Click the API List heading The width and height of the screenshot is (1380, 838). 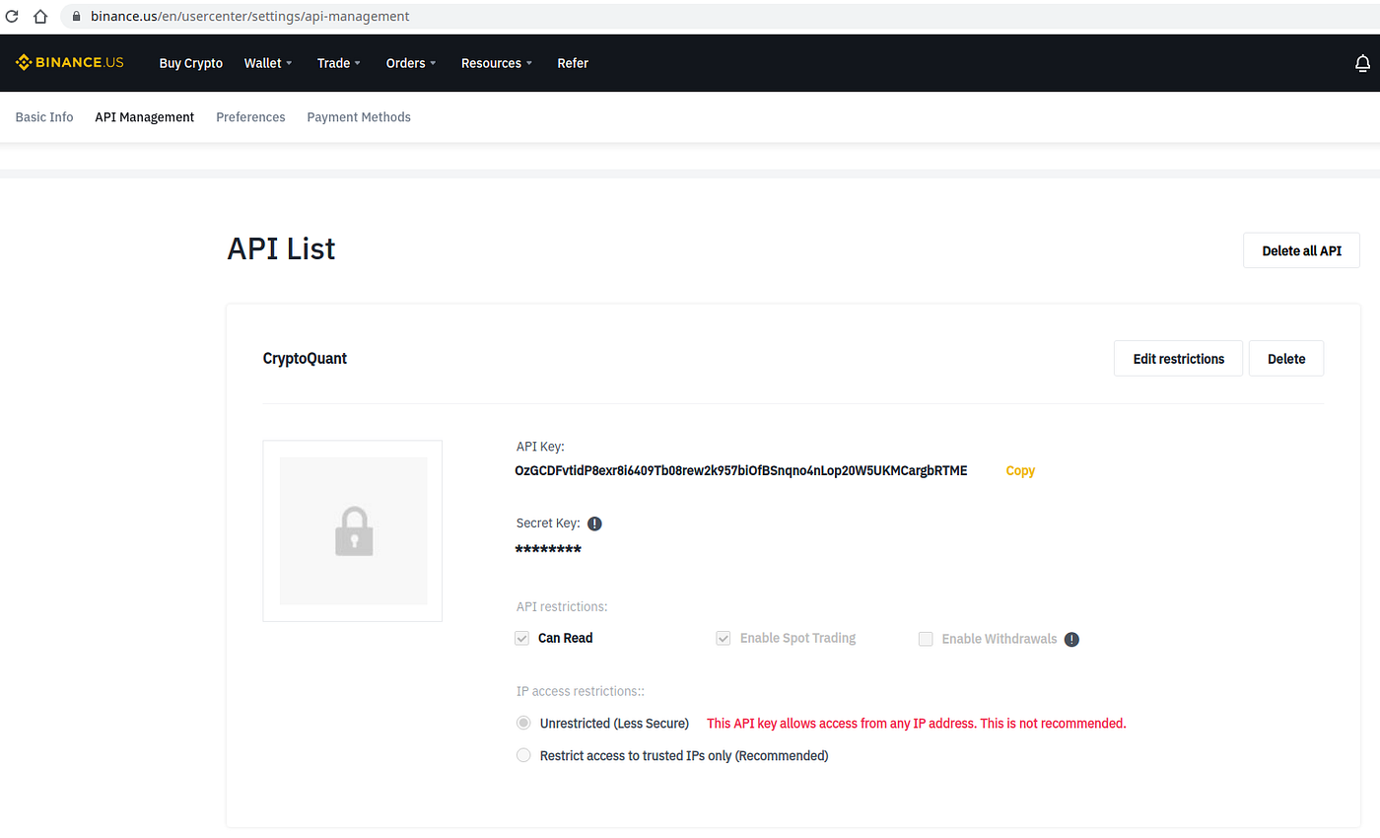pyautogui.click(x=281, y=248)
